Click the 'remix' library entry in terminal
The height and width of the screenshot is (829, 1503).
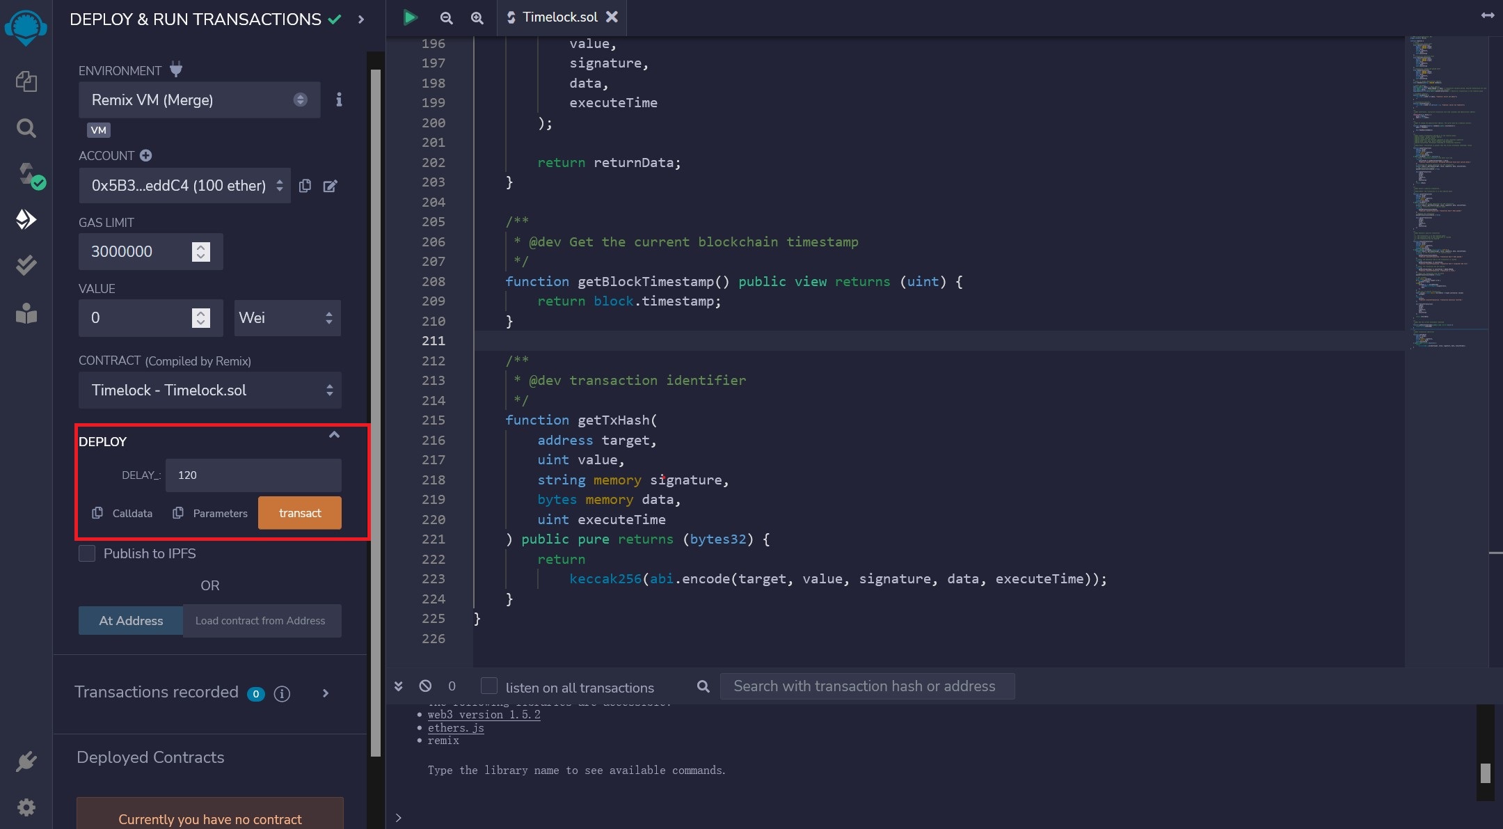[x=443, y=741]
